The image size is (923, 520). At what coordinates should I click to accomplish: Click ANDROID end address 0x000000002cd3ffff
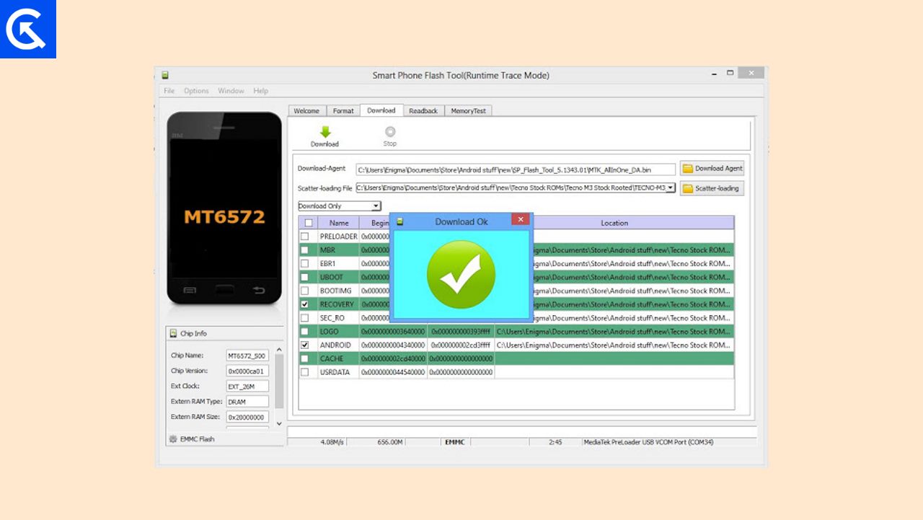tap(461, 345)
